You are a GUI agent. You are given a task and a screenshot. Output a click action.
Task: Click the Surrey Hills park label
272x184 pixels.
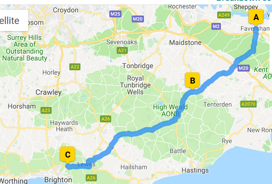(24, 48)
